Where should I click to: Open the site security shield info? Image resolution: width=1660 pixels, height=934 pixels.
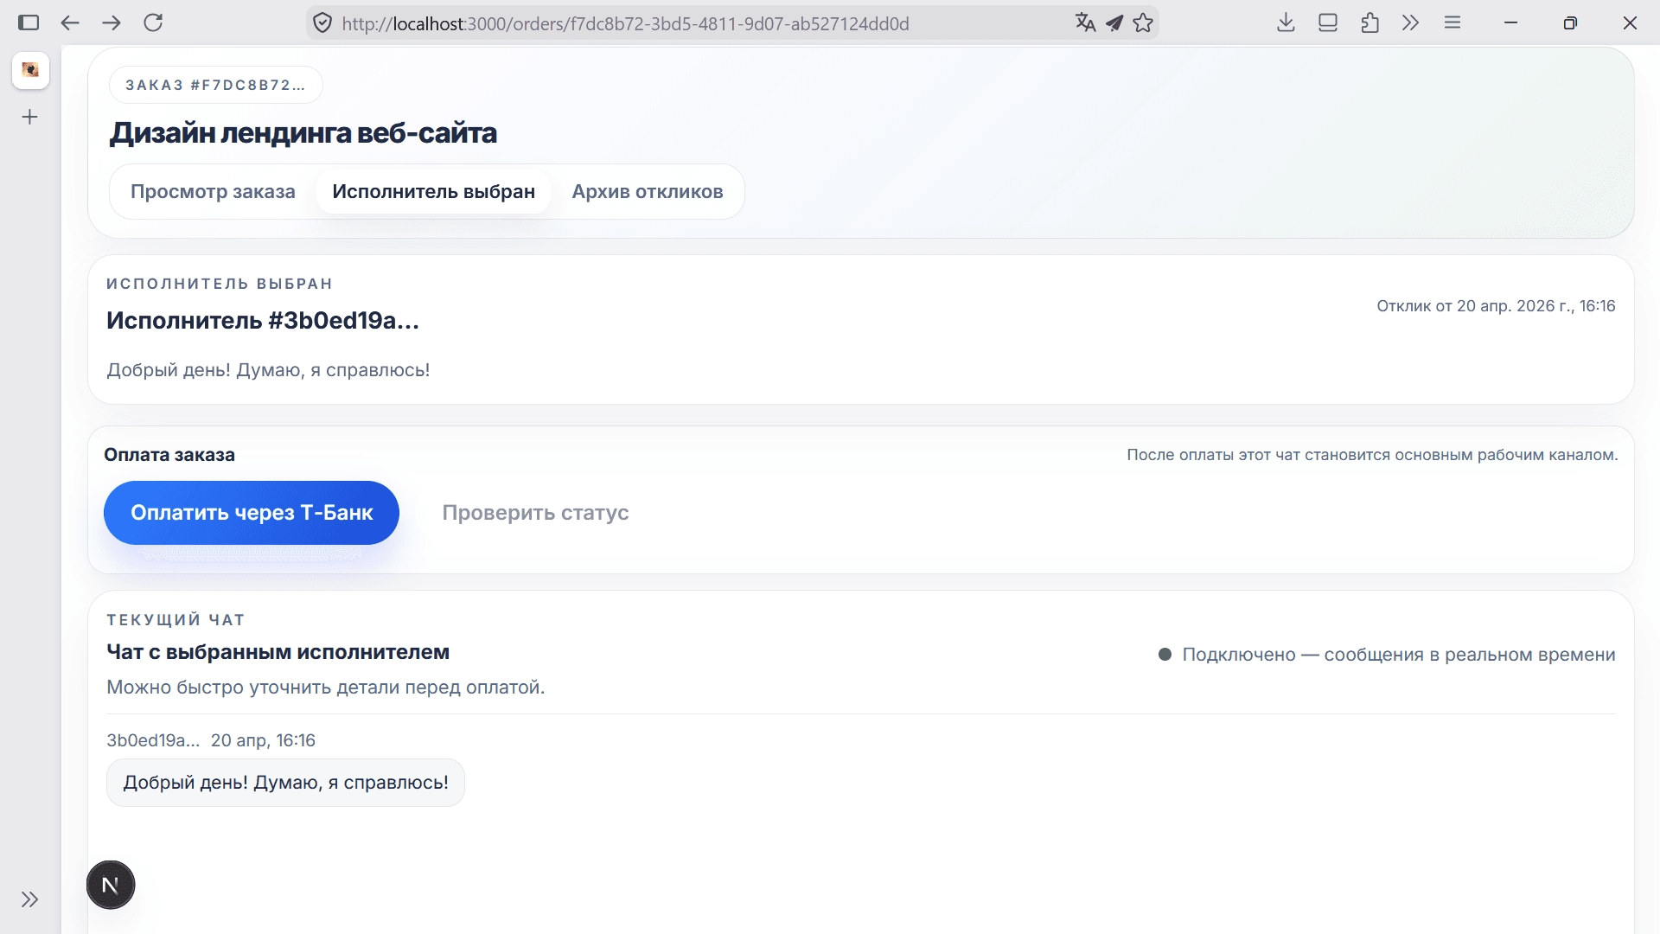[322, 23]
